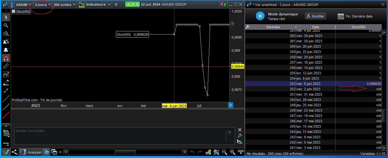Image resolution: width=388 pixels, height=158 pixels.
Task: Click the blue double-arrow at chart timeline end
Action: pos(231,105)
